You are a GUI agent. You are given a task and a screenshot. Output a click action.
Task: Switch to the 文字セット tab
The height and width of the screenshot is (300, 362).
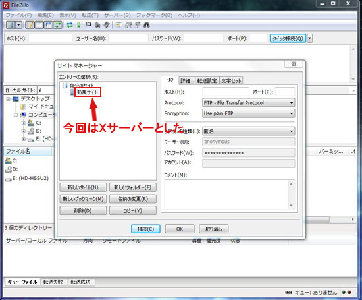coord(231,80)
